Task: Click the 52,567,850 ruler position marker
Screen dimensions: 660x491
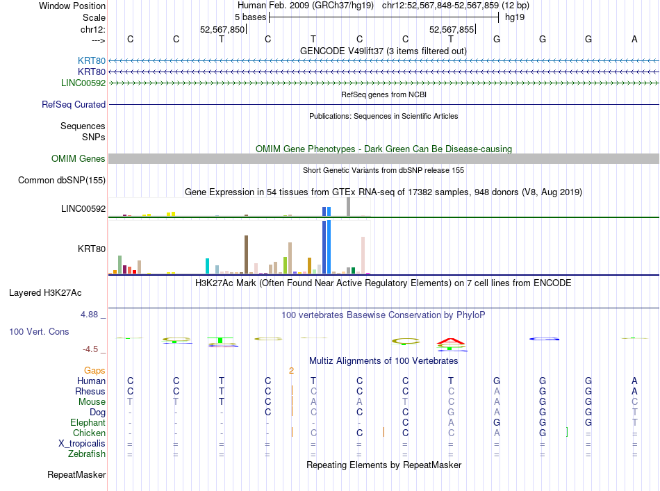Action: [222, 29]
